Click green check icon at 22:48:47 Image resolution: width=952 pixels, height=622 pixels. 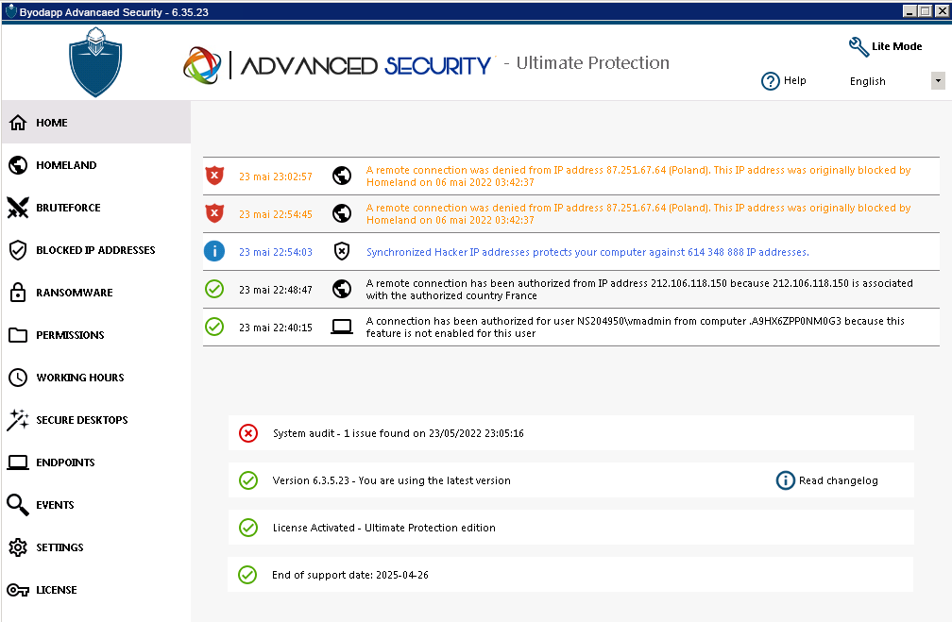click(x=214, y=289)
